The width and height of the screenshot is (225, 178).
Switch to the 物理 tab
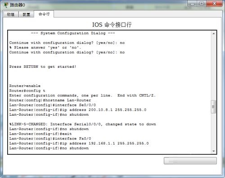11,14
